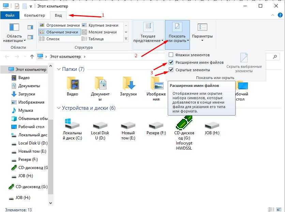Collapse the ribbon with chevron
The width and height of the screenshot is (285, 212).
tap(273, 15)
